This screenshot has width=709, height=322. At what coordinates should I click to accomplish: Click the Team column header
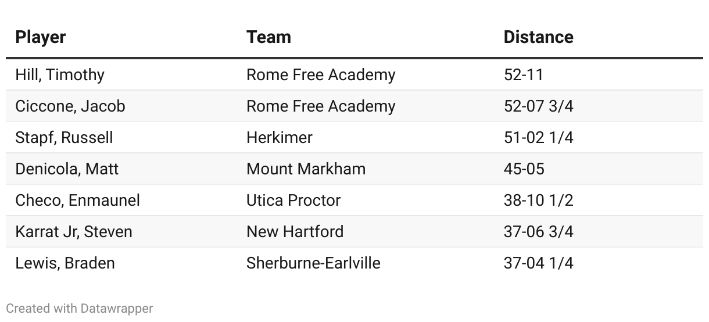[268, 37]
